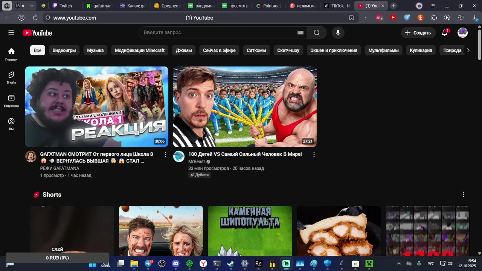Open the account avatar menu
482x271 pixels.
(x=462, y=33)
